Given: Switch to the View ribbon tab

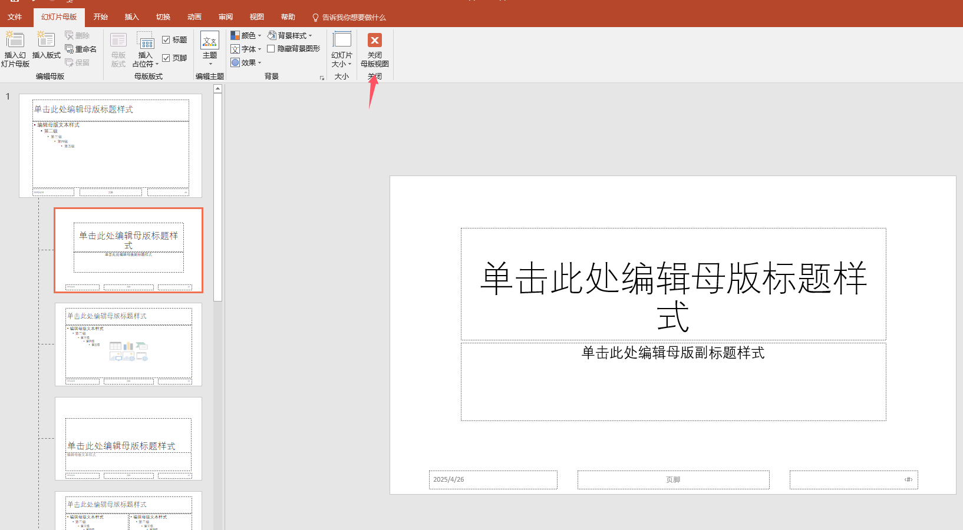Looking at the screenshot, I should (256, 16).
